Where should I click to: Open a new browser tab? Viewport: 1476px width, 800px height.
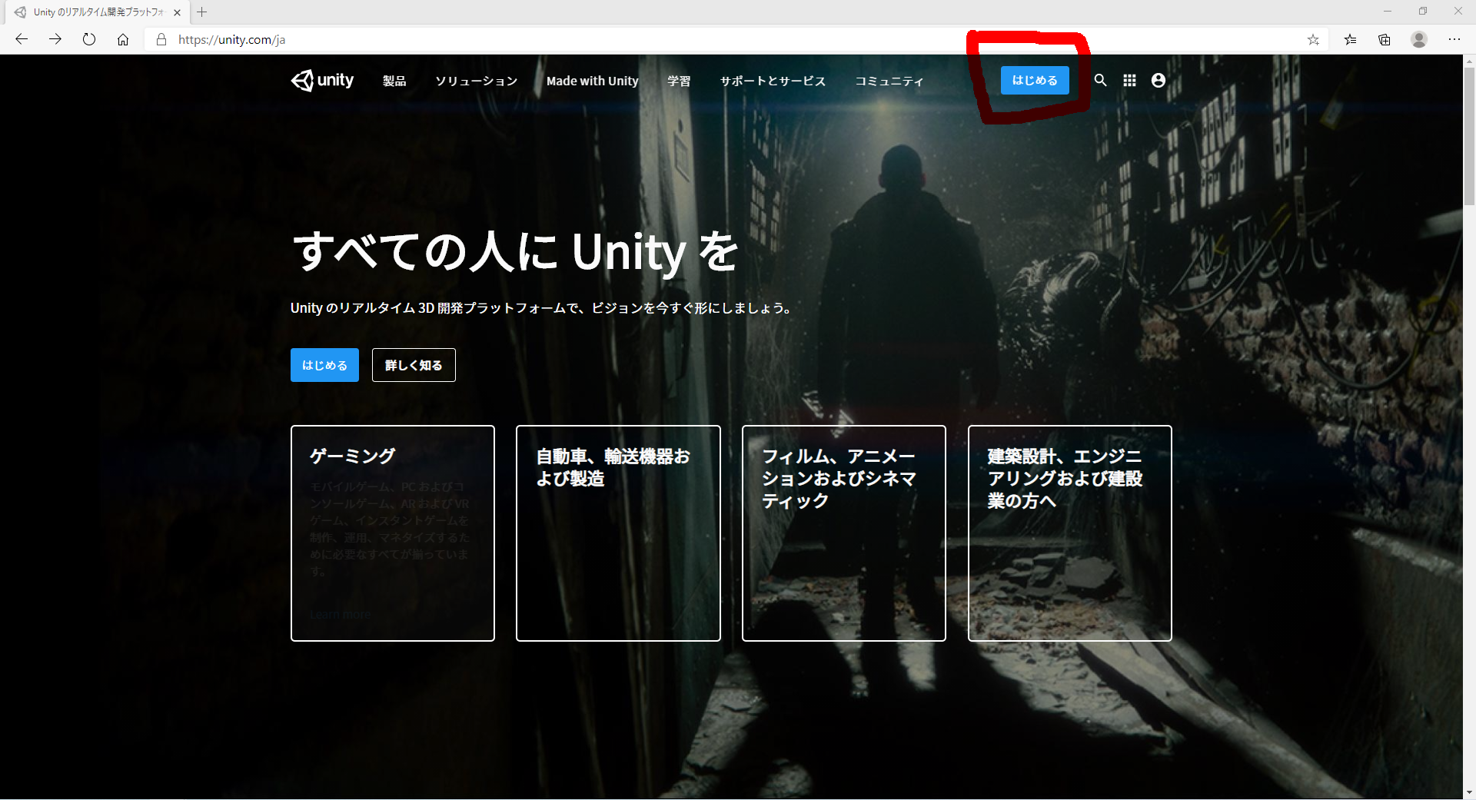202,12
